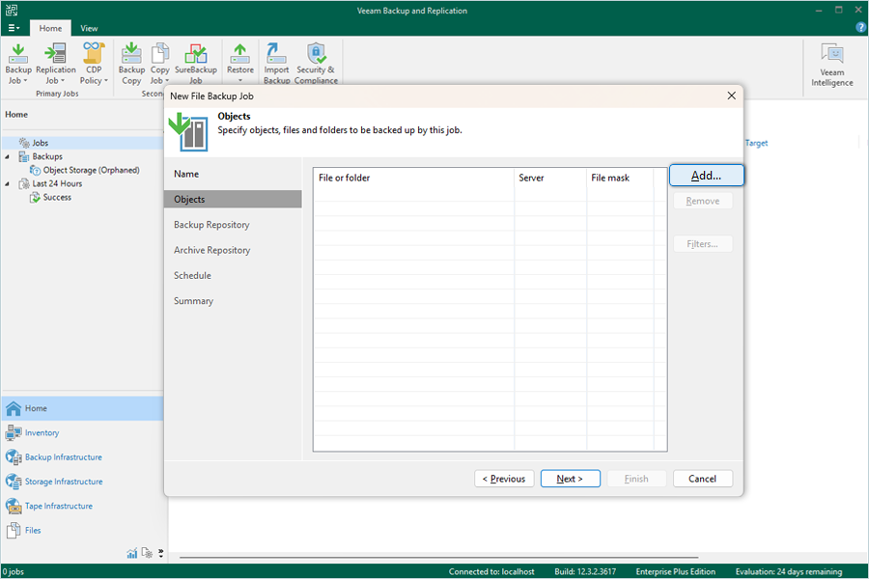Open the help question mark icon

860,27
